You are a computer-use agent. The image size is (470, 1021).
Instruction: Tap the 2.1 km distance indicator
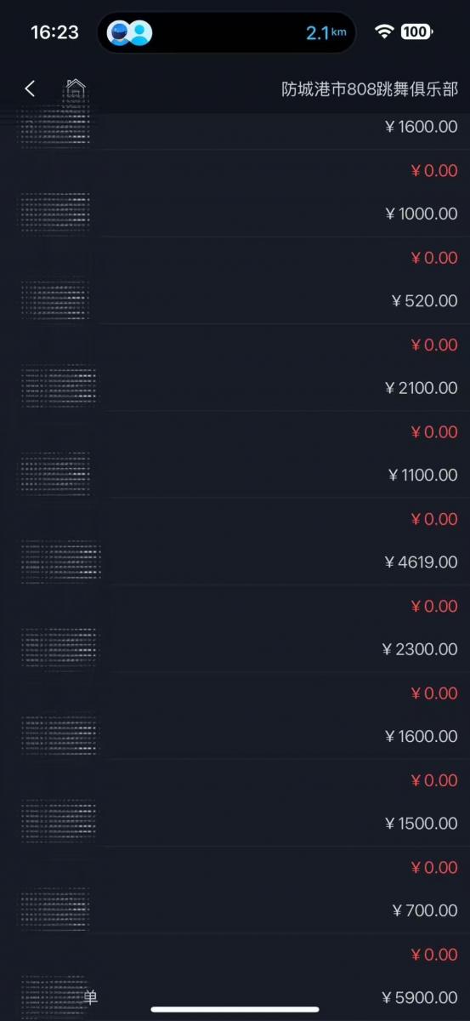tap(326, 33)
